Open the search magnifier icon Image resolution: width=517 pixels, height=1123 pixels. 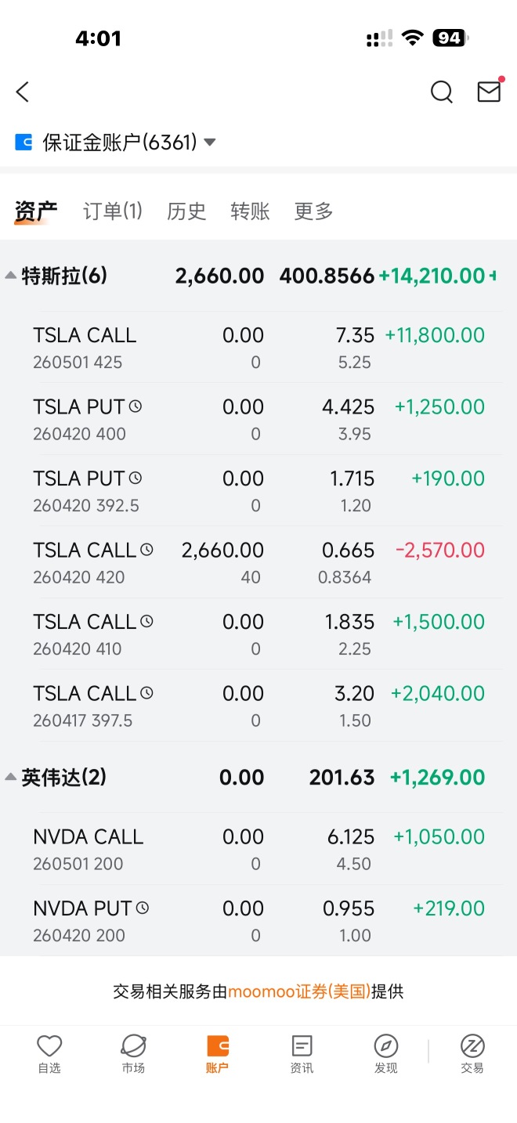pos(442,92)
